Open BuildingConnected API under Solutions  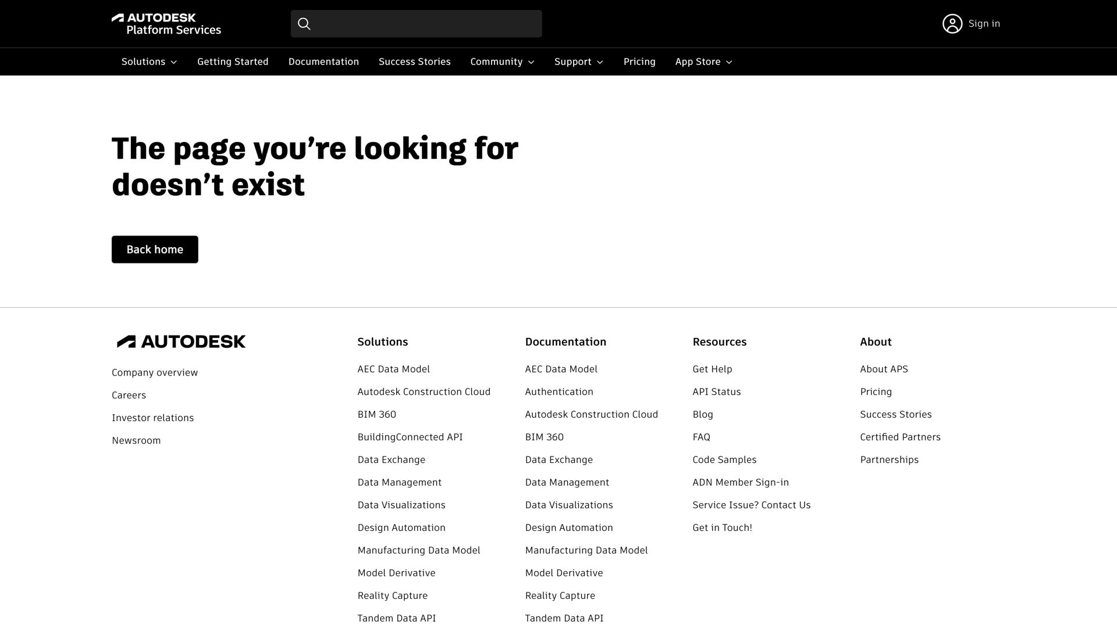coord(410,437)
